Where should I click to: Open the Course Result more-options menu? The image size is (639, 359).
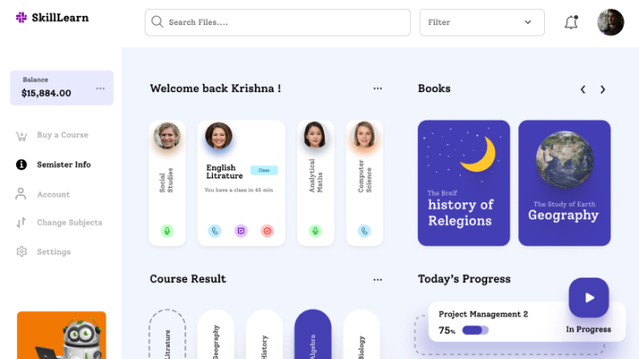378,279
